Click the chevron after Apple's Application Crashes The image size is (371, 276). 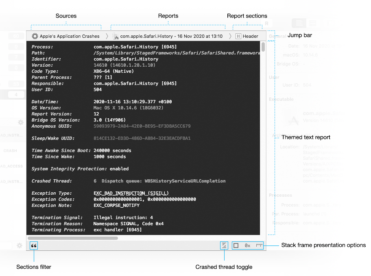[107, 36]
